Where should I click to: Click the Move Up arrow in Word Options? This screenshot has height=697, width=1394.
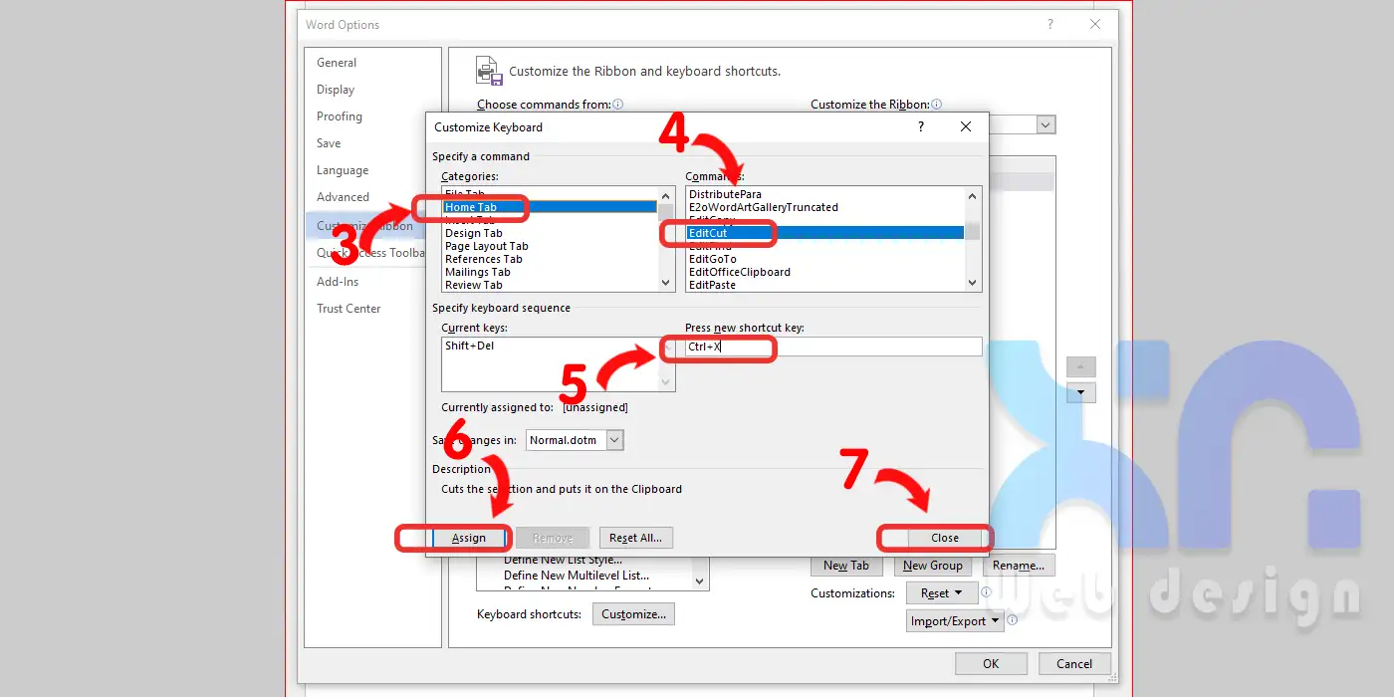[x=1080, y=366]
